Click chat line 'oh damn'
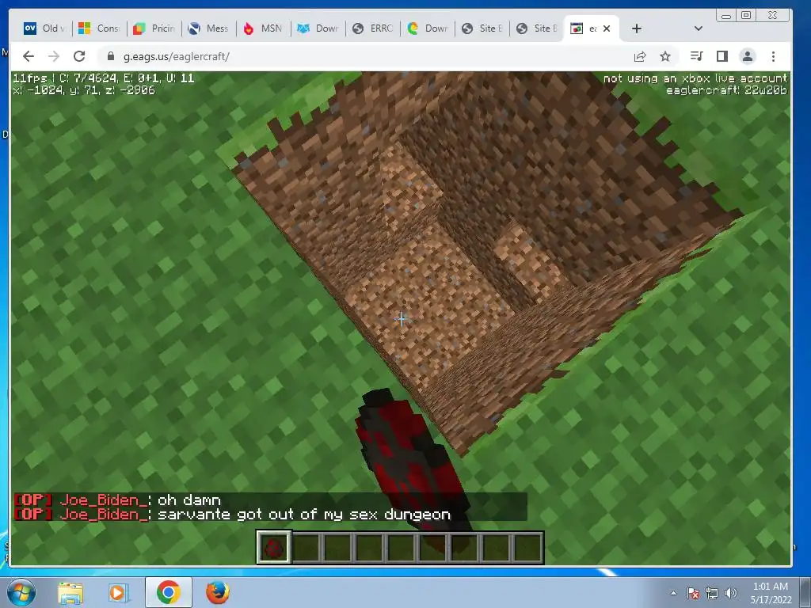Viewport: 811px width, 608px height. click(188, 500)
